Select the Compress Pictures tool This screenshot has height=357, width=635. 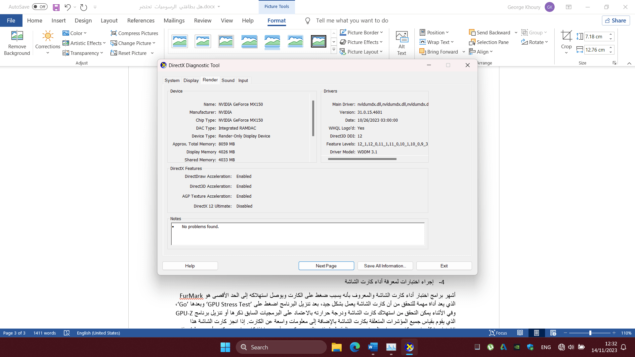click(x=134, y=33)
